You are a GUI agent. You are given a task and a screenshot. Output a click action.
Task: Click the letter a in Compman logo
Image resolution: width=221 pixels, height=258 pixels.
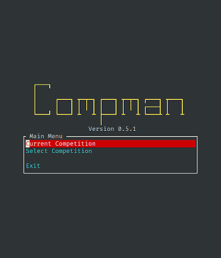tap(153, 107)
